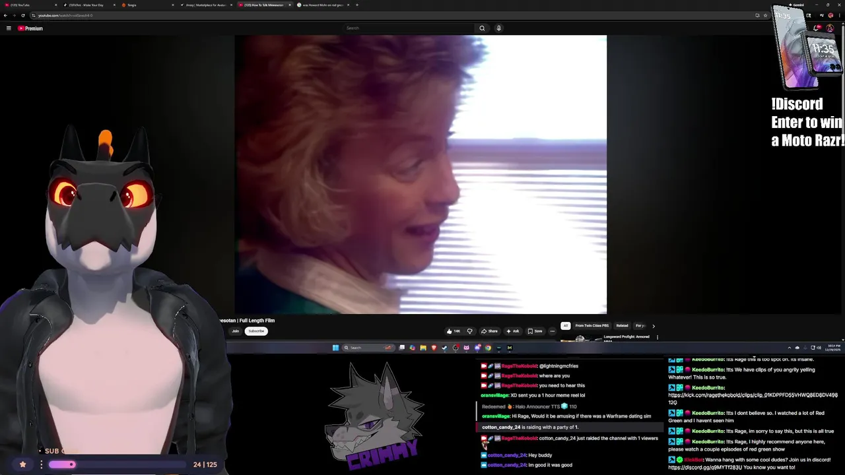The height and width of the screenshot is (475, 845).
Task: Click oransvillage username in the meme reel message
Action: 495,395
